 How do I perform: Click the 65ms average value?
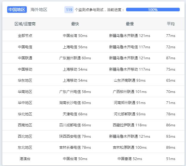tap(170, 80)
